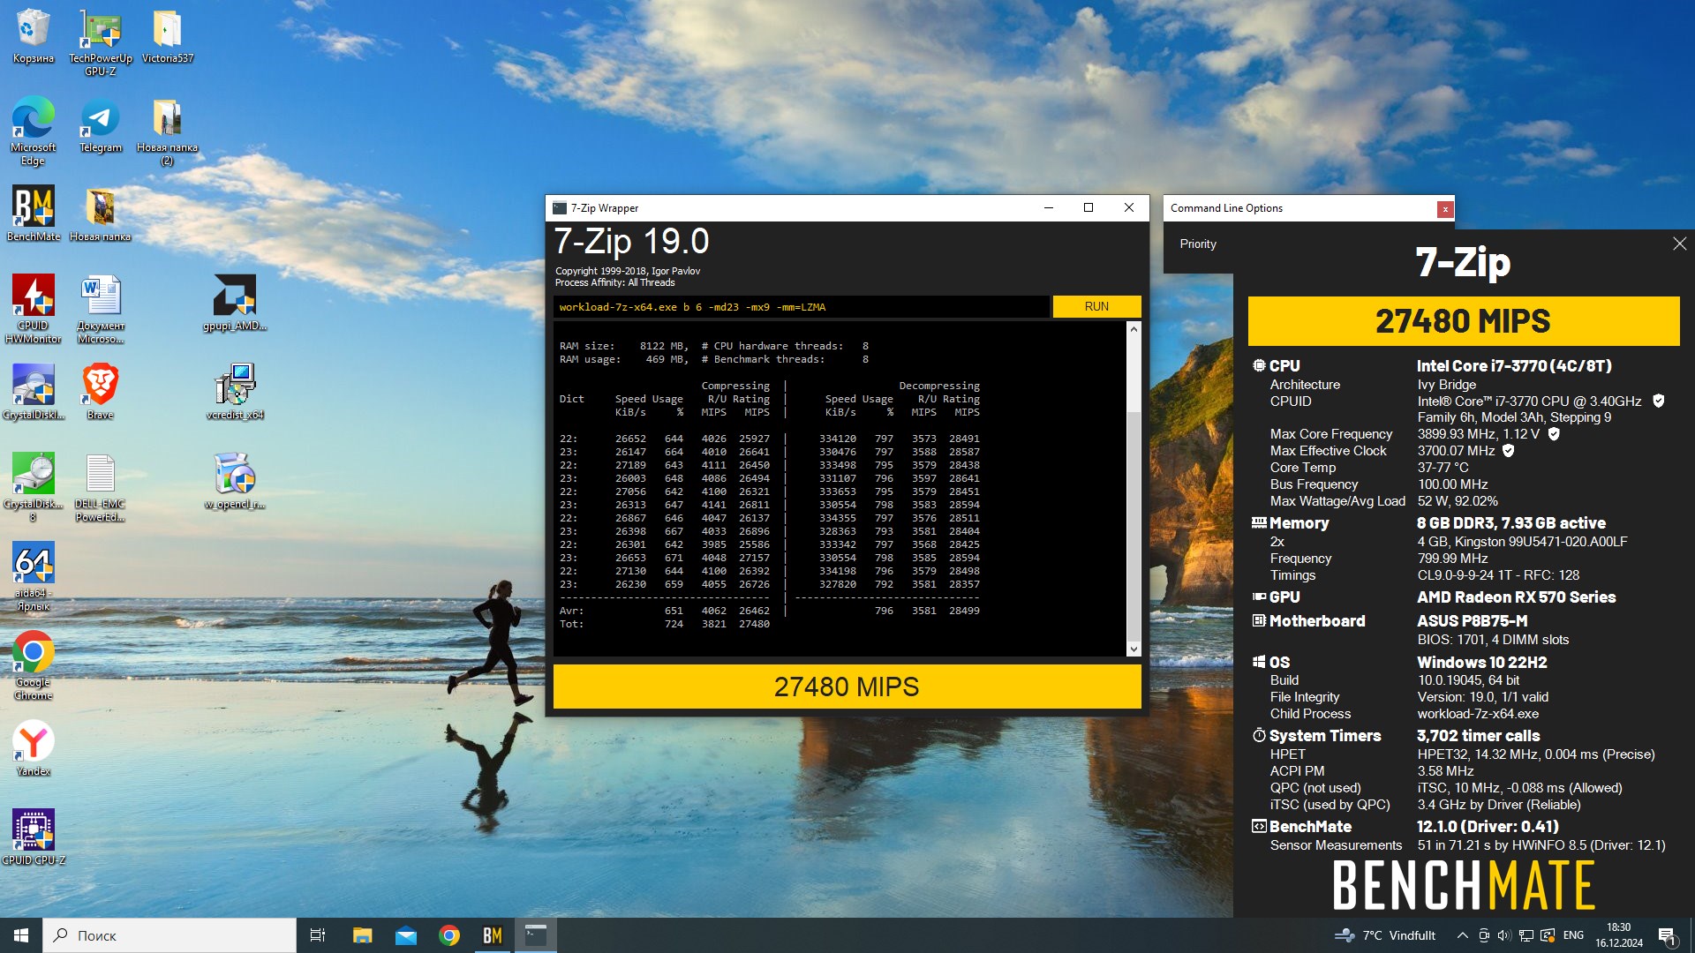Close the BenchMate result panel
1695x953 pixels.
pos(1679,244)
